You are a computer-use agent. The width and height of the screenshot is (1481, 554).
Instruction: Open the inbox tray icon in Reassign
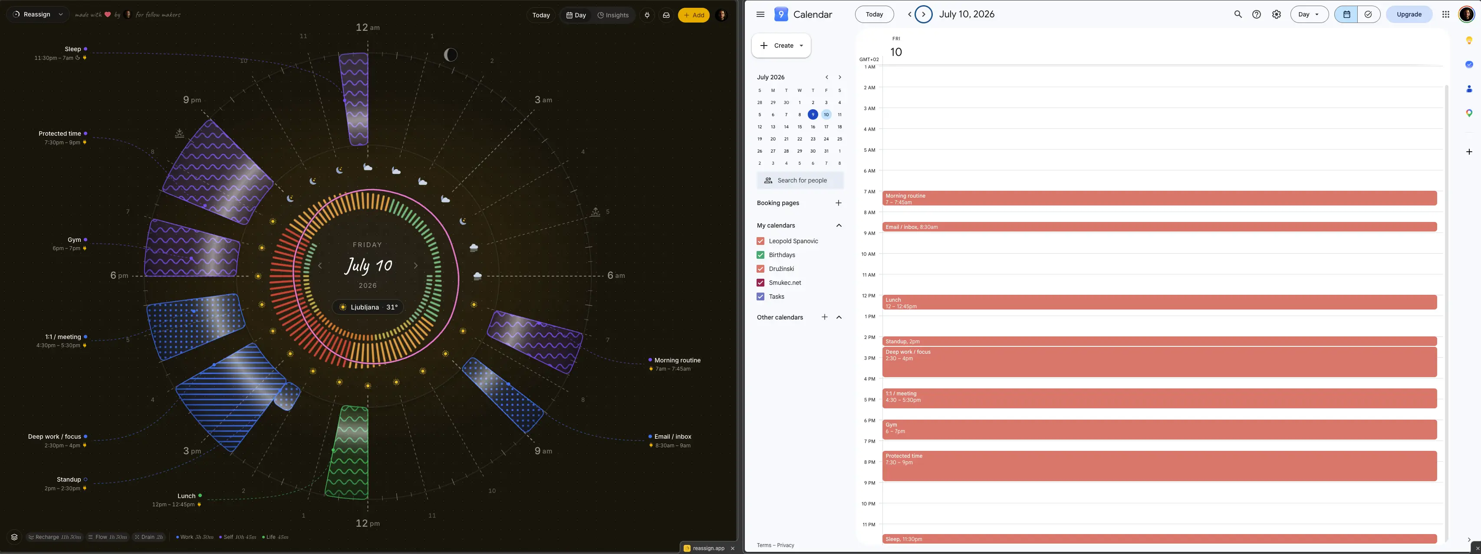click(666, 16)
